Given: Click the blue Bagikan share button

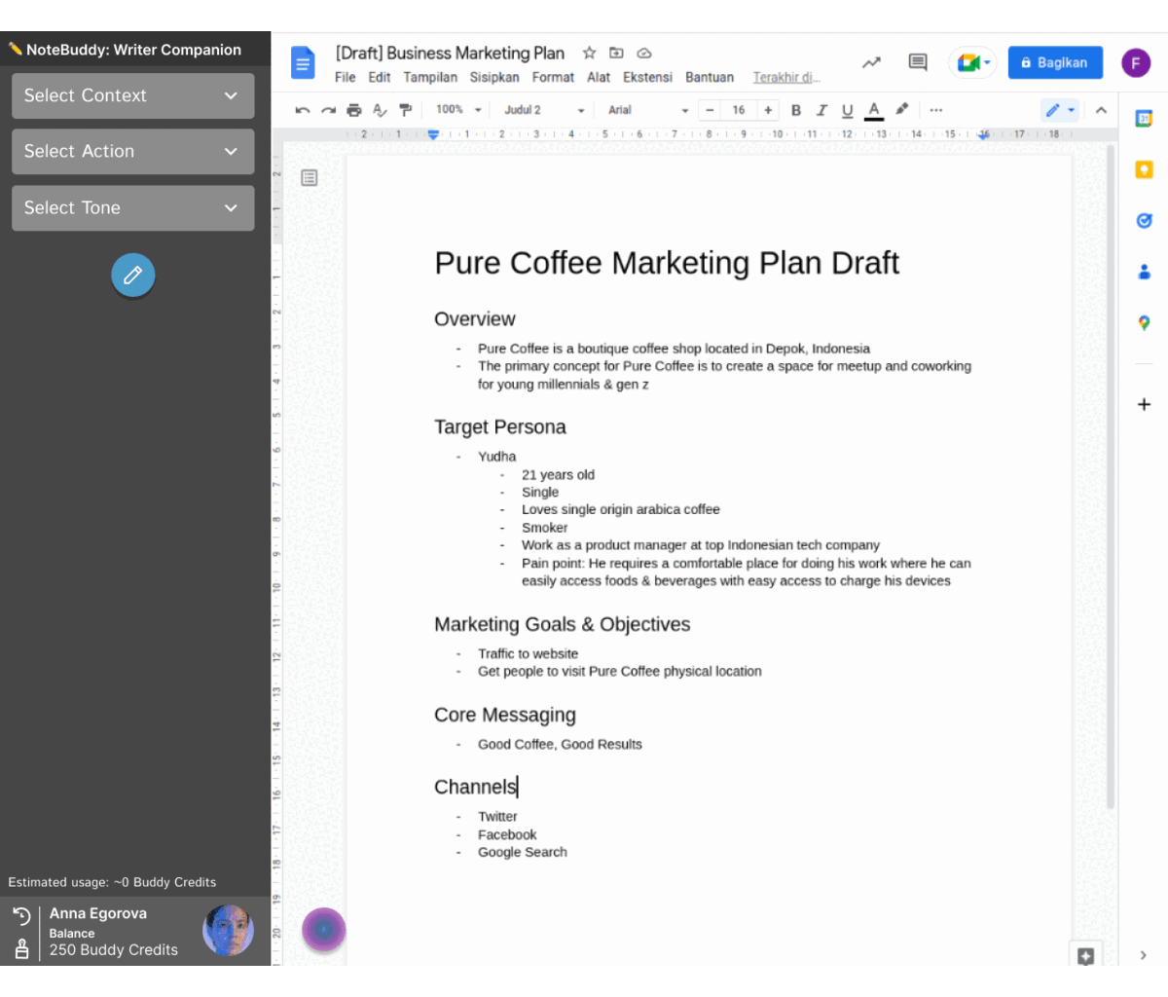Looking at the screenshot, I should 1055,62.
